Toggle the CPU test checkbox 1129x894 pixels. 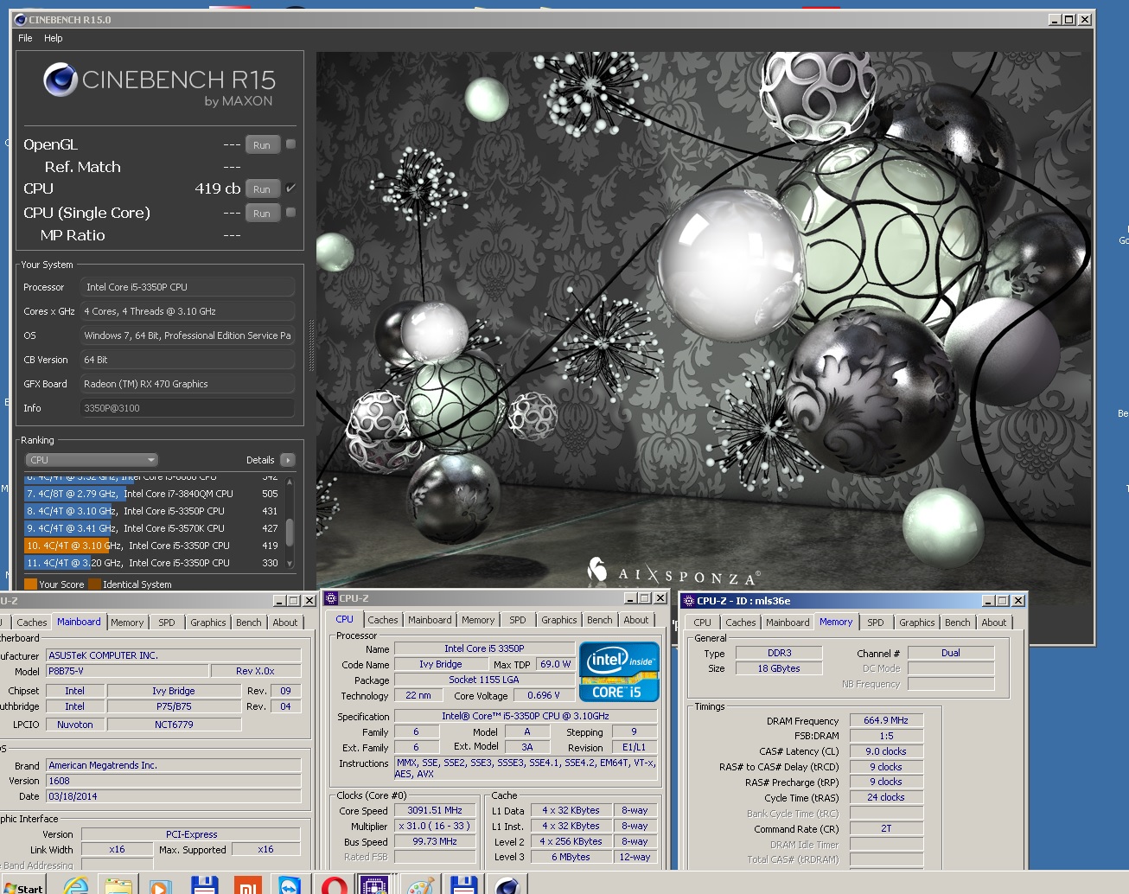point(291,188)
